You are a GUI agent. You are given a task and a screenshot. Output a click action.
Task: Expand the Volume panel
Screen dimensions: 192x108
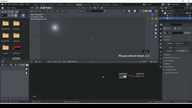point(167,55)
